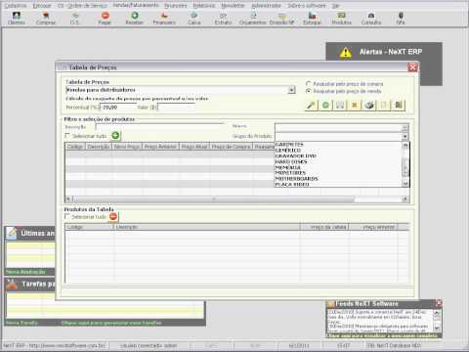Check Selecionar tudo in product filter section
This screenshot has height=352, width=469.
(67, 136)
